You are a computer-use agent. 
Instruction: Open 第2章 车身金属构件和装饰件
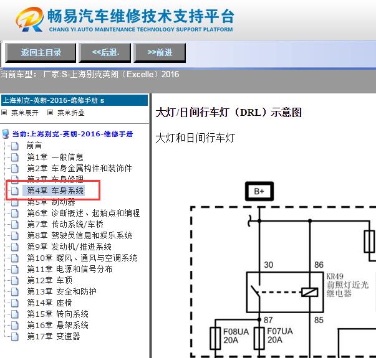79,168
